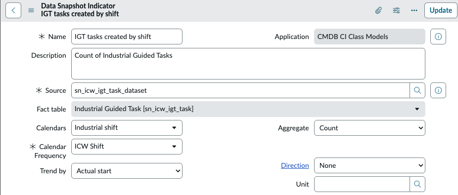Open the Trend by dropdown
The image size is (458, 195).
[127, 171]
